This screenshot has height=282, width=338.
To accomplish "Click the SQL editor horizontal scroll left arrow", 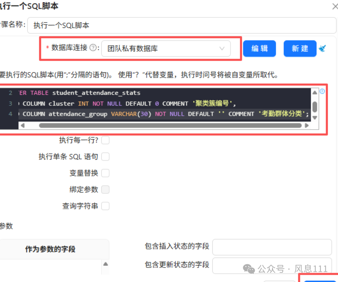I will point(22,126).
